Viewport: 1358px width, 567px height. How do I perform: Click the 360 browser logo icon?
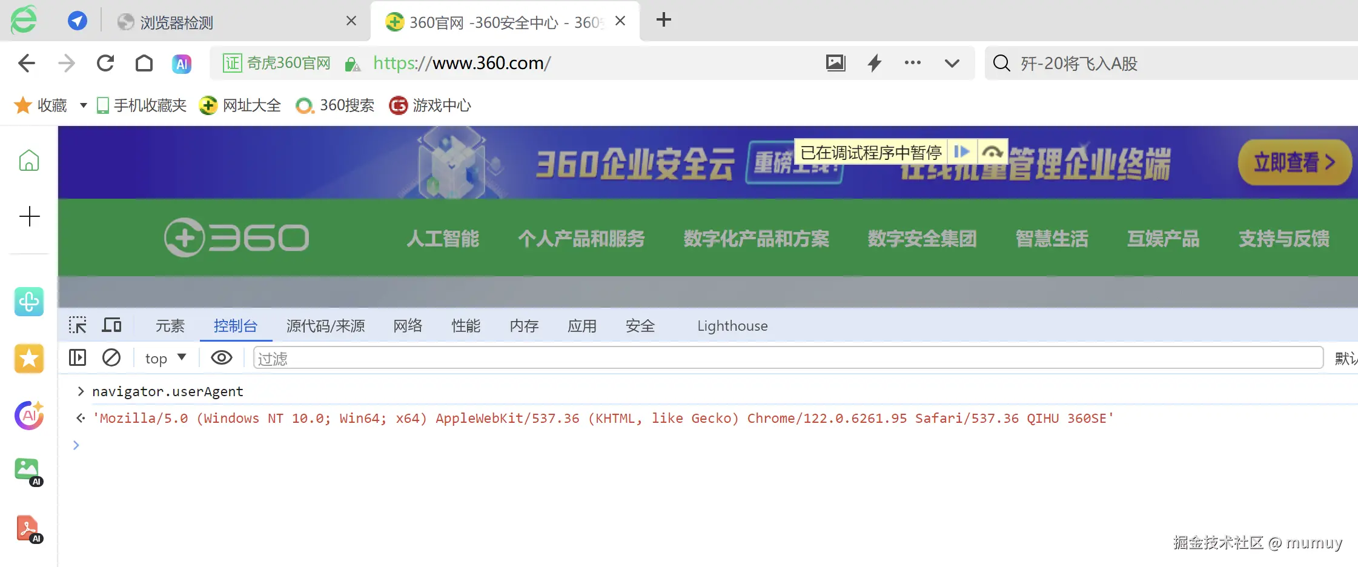tap(24, 20)
